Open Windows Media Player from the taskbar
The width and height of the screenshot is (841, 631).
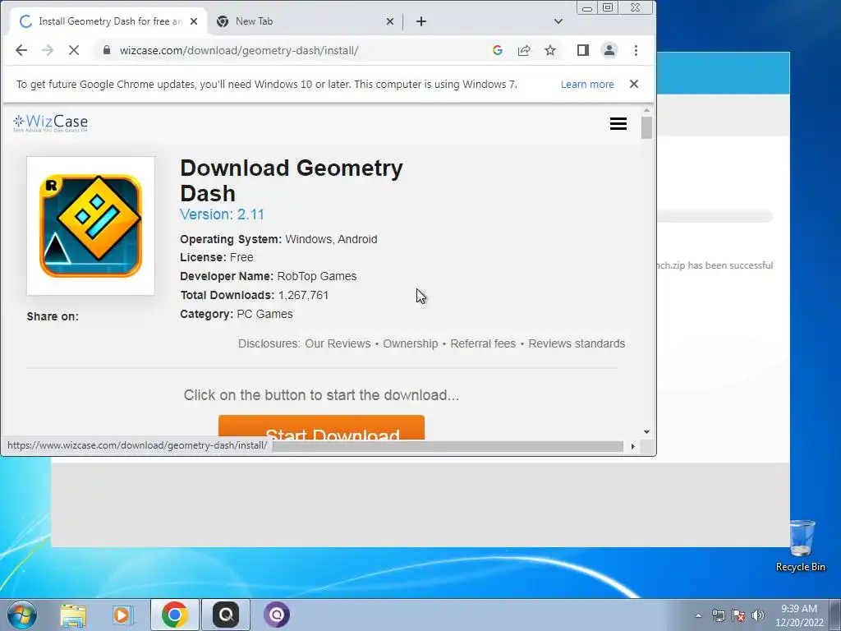click(123, 615)
